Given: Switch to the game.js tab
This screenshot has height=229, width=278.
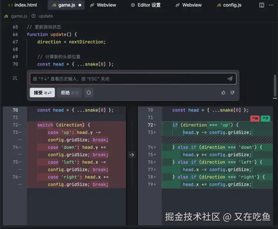Looking at the screenshot, I should tap(66, 5).
